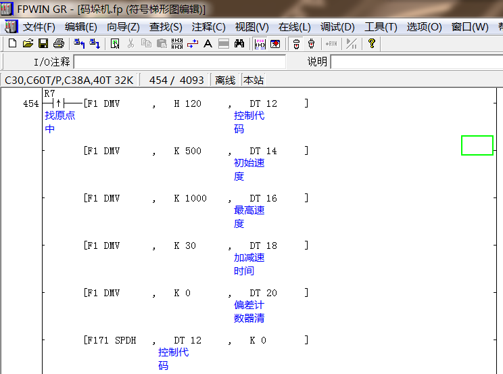Click the text comment 'A' icon
503x374 pixels.
point(208,44)
